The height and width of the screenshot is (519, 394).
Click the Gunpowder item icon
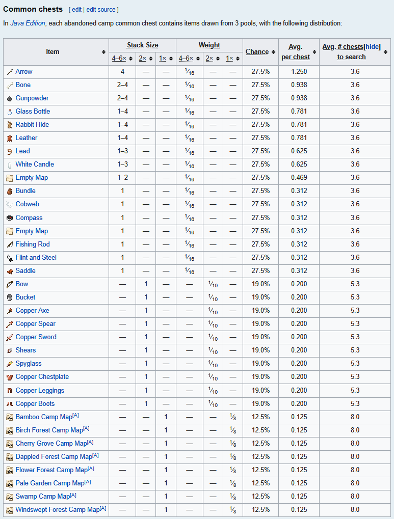(x=10, y=98)
